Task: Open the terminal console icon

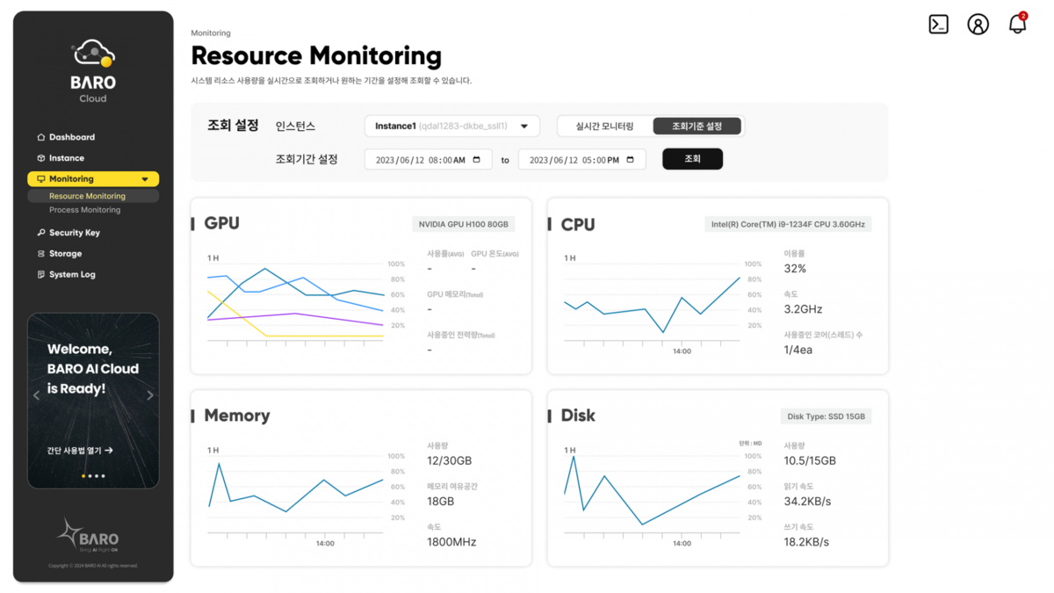Action: pyautogui.click(x=938, y=25)
